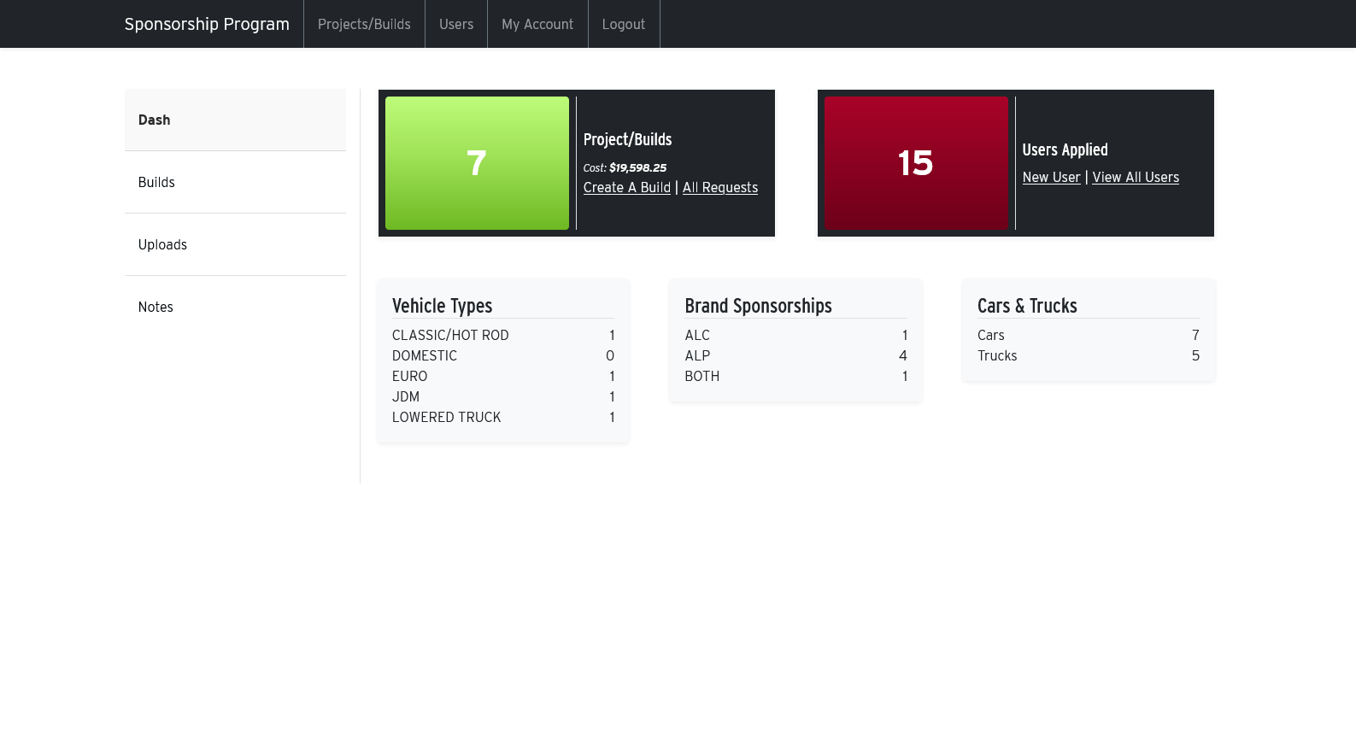The image size is (1356, 756).
Task: Click the green tile showing 7 builds
Action: point(477,163)
